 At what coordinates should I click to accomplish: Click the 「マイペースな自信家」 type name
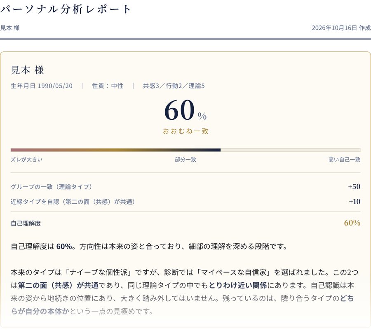pos(234,272)
